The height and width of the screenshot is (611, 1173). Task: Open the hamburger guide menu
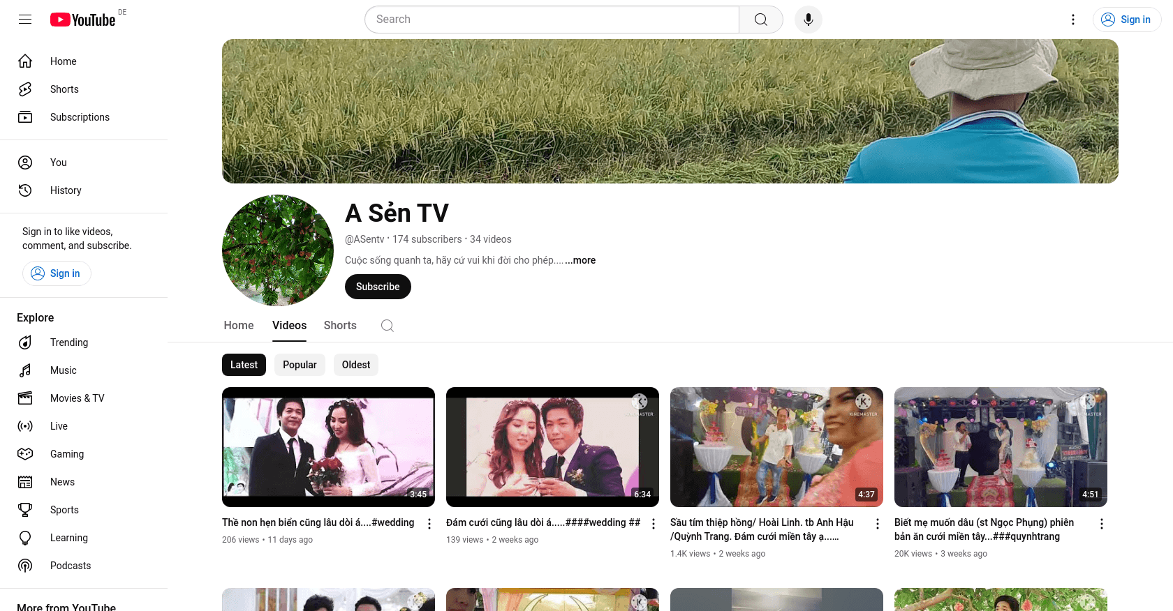click(25, 20)
